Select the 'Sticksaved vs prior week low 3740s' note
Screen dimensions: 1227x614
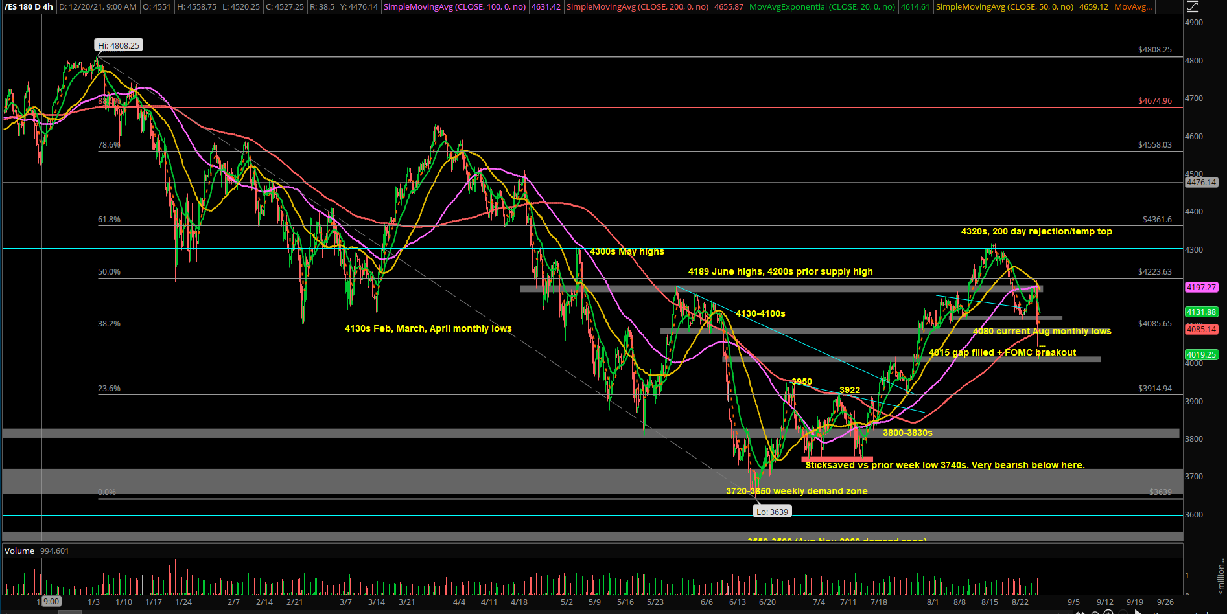[945, 465]
